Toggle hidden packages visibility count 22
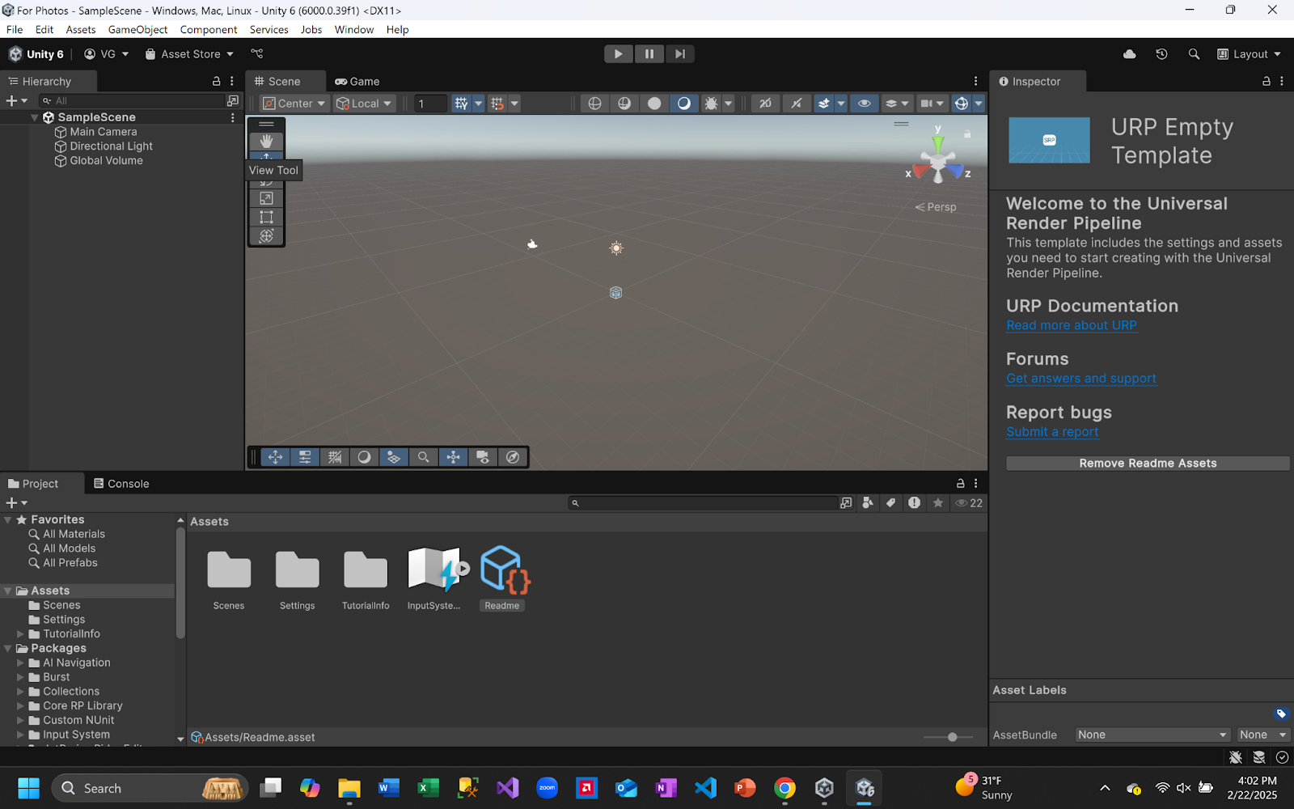Viewport: 1294px width, 809px height. 969,502
